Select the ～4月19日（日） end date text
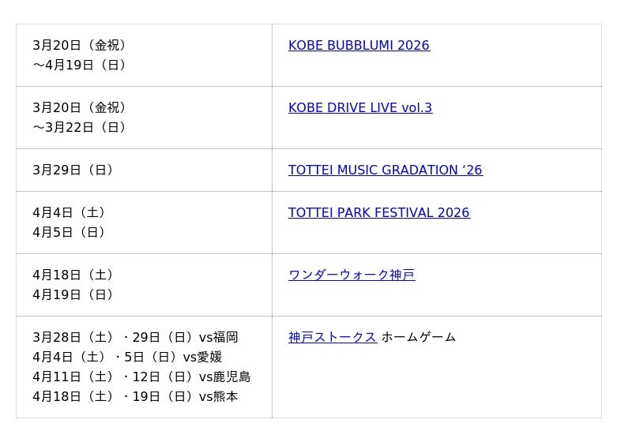Viewport: 632px width, 442px height. click(79, 66)
